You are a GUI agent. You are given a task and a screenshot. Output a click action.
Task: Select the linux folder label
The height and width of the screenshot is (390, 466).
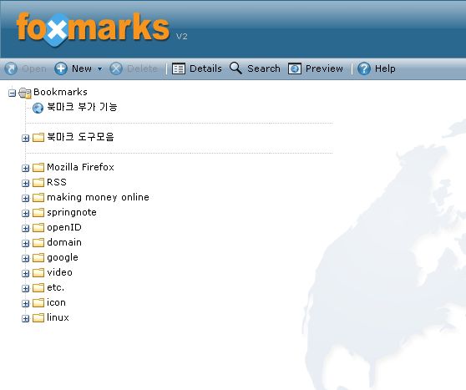58,317
